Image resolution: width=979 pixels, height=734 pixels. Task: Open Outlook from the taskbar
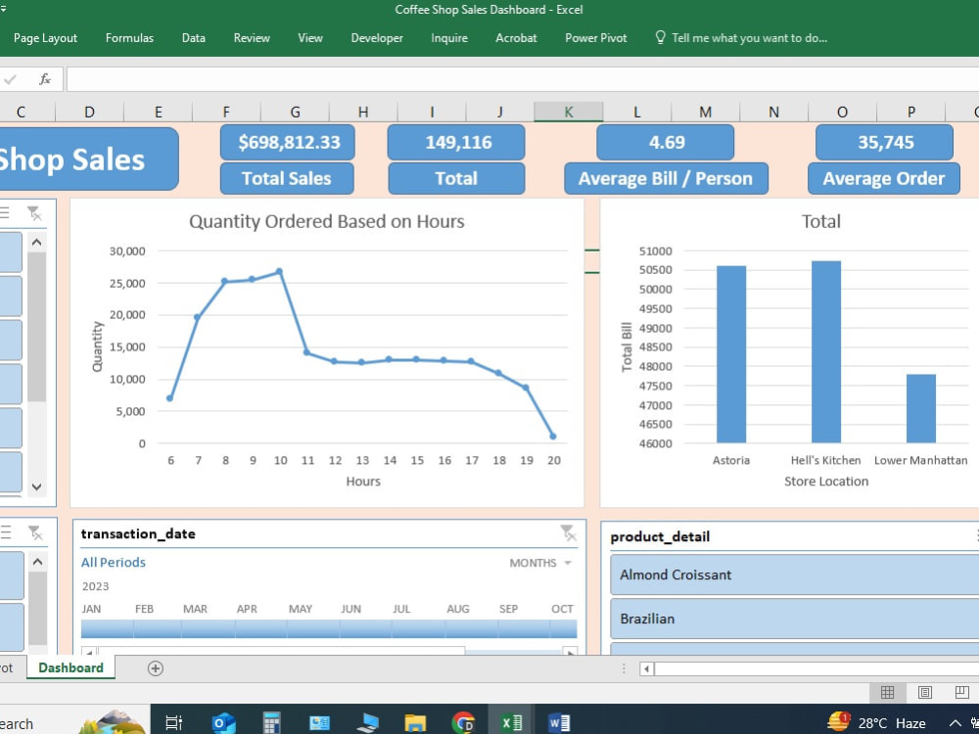tap(223, 723)
